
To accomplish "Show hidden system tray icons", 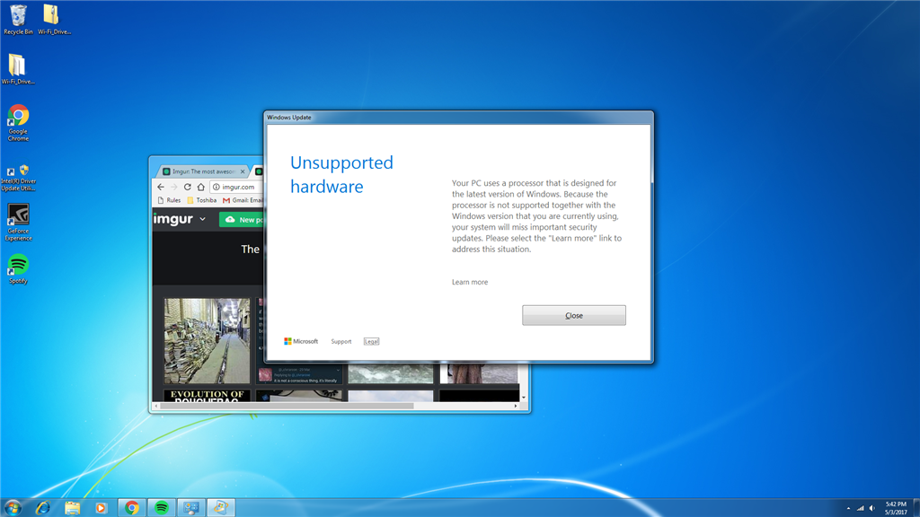I will pos(848,508).
